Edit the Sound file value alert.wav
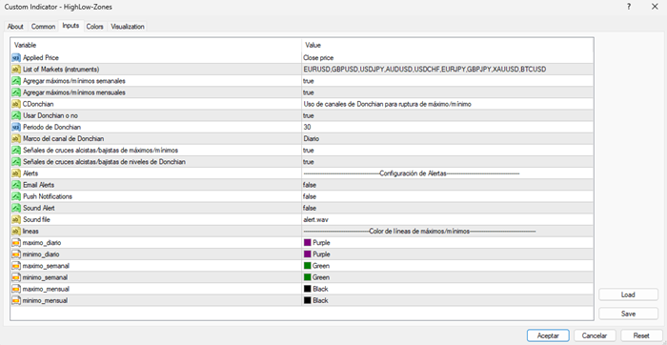 (x=316, y=219)
